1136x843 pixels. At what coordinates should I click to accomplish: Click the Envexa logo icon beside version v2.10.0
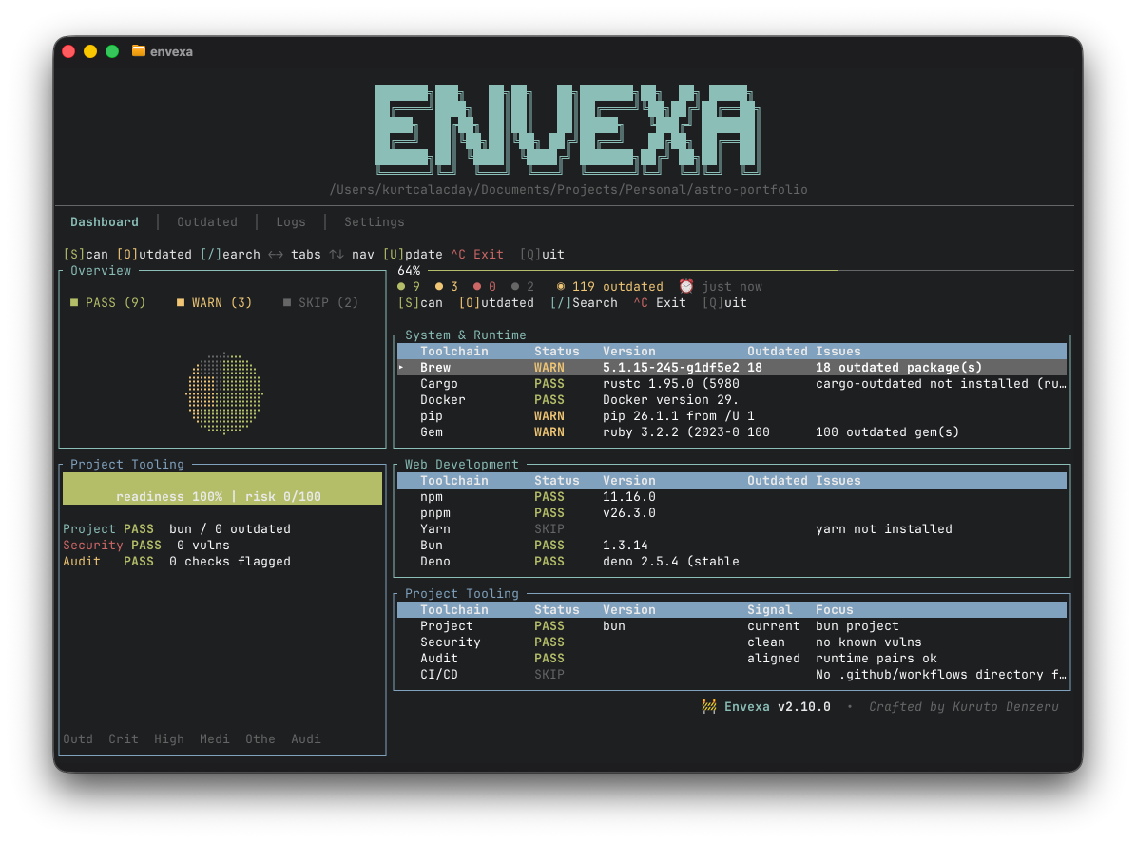pos(709,706)
